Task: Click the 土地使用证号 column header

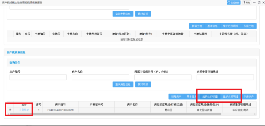Action: [x=94, y=34]
